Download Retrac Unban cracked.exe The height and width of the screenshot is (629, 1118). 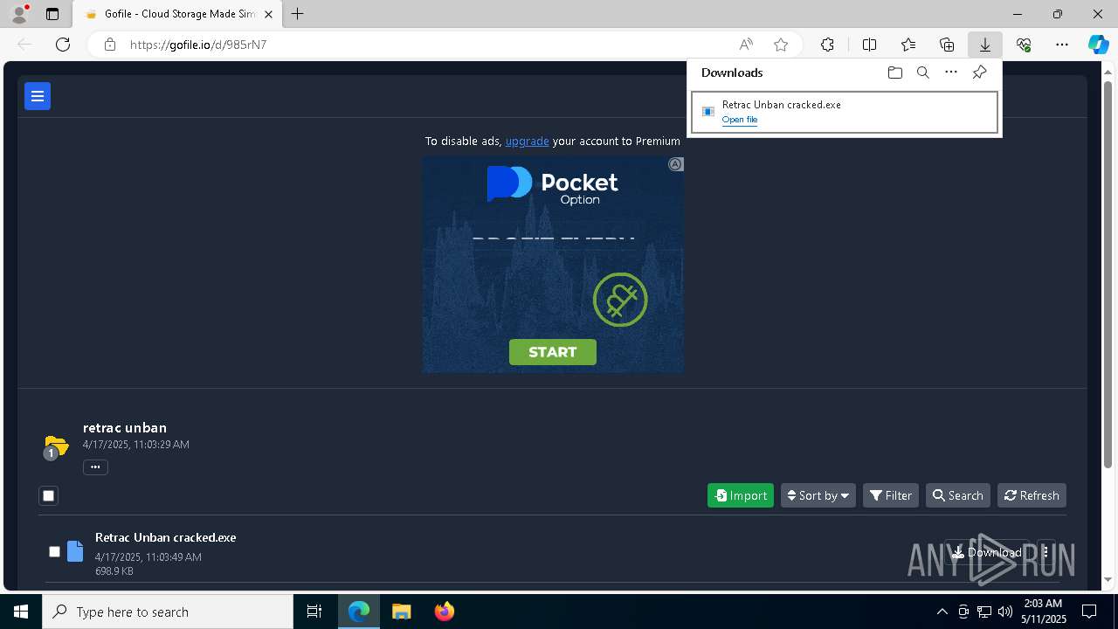tap(987, 552)
